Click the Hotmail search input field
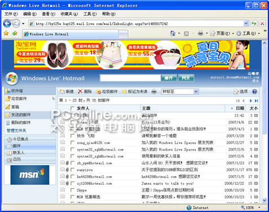 130,78
